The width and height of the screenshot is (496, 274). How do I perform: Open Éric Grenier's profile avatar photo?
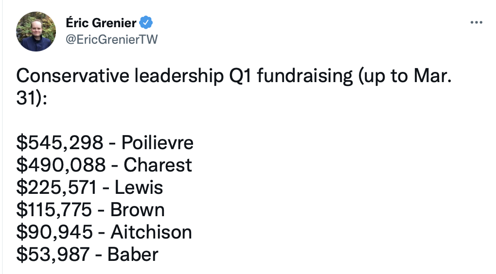(36, 31)
